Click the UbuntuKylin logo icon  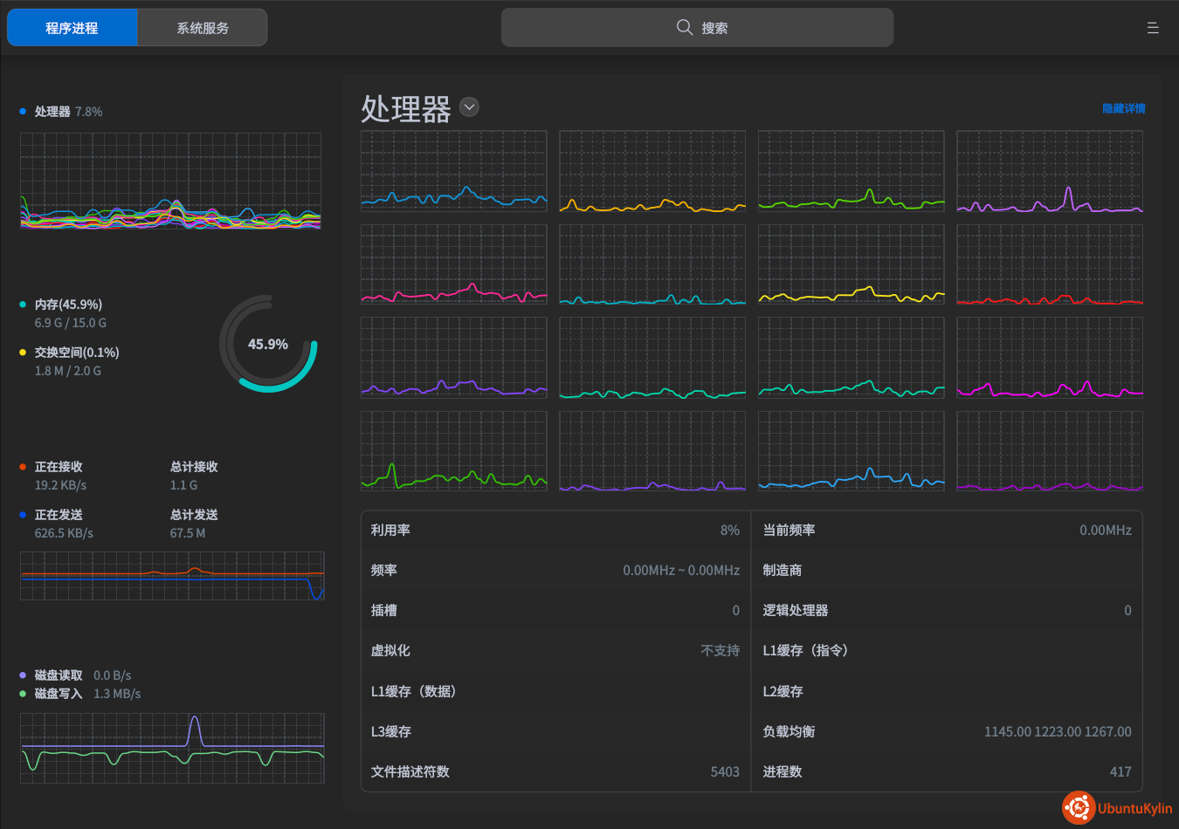pyautogui.click(x=1079, y=808)
